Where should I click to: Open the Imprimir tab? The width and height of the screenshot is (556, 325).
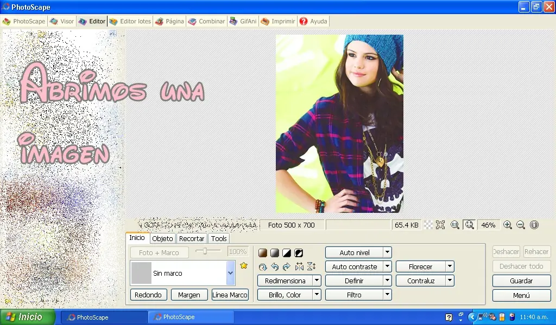pos(277,21)
